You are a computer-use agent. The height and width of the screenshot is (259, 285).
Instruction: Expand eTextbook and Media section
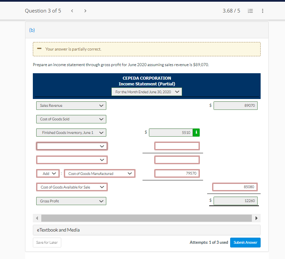[147, 230]
